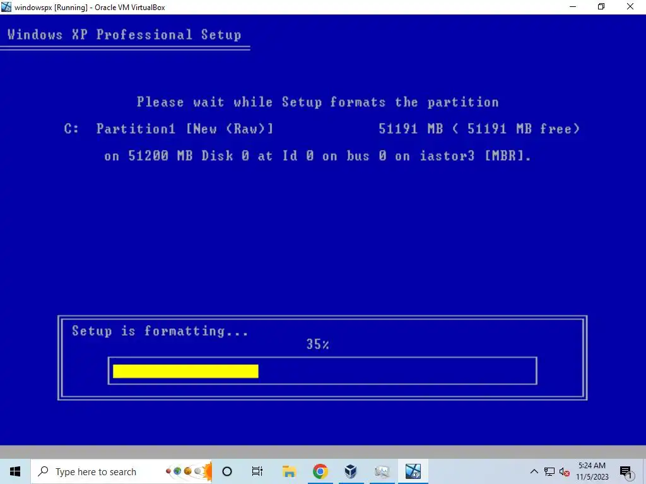
Task: Open VirtualBox Manager taskbar icon
Action: pyautogui.click(x=351, y=471)
